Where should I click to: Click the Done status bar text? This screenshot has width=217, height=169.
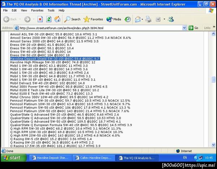tap(10, 151)
